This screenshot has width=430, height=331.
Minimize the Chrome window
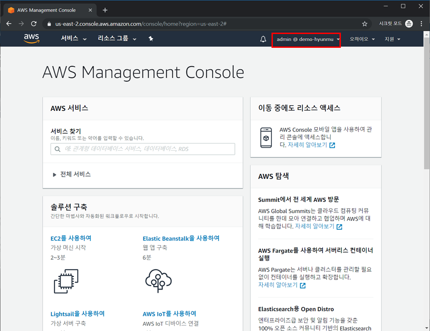[385, 6]
